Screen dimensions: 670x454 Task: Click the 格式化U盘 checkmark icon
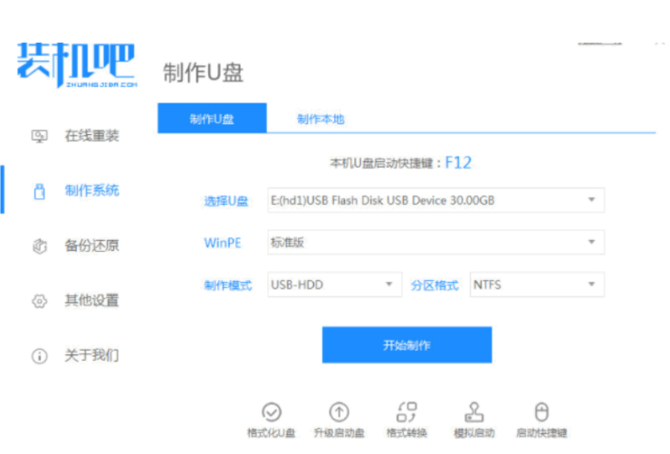[272, 412]
